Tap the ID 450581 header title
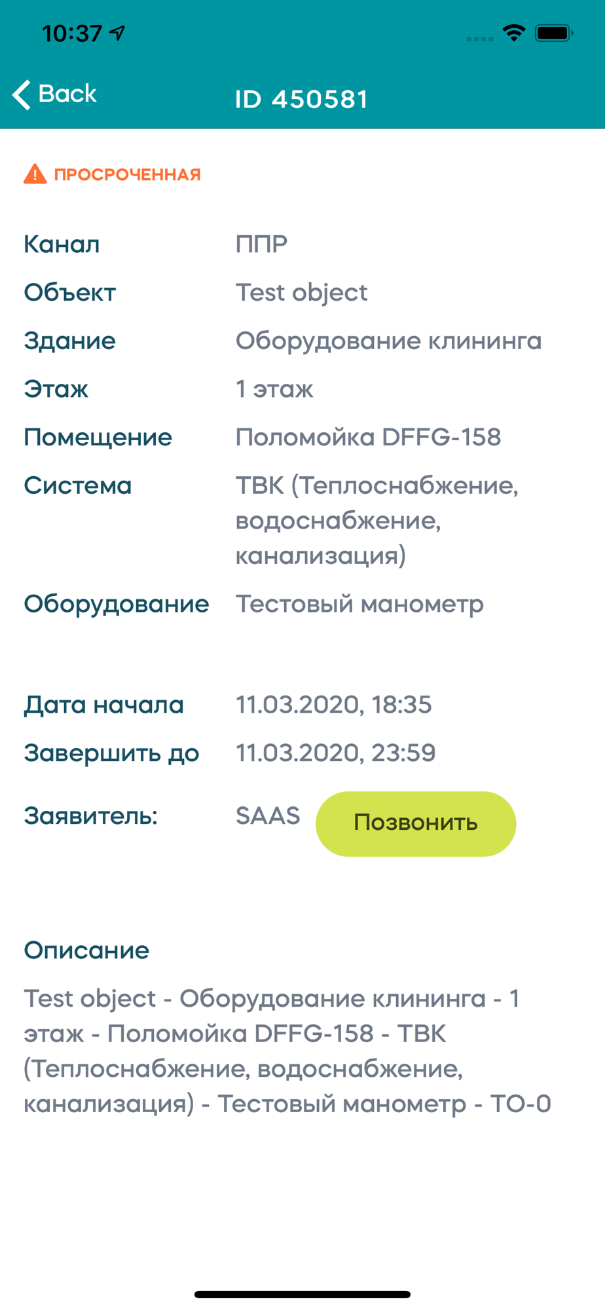 pos(302,100)
